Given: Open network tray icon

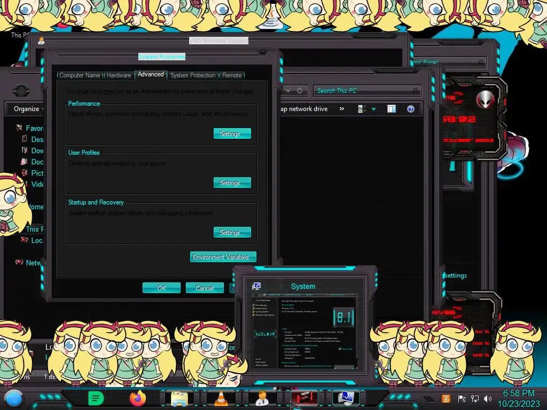Looking at the screenshot, I should click(475, 399).
